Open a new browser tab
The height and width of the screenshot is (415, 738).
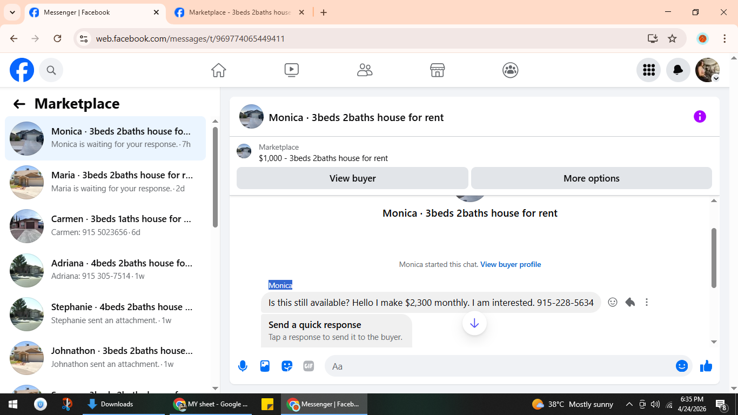pyautogui.click(x=324, y=12)
